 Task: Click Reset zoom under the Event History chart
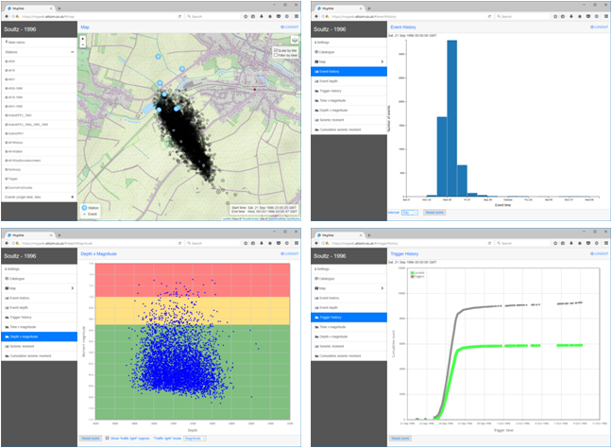(434, 213)
